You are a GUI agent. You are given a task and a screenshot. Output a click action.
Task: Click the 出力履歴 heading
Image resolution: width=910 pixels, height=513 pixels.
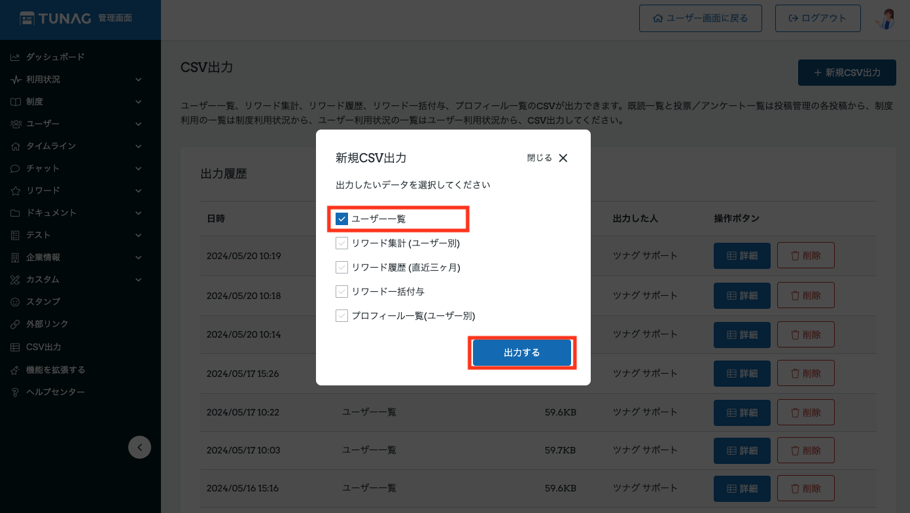(x=224, y=174)
